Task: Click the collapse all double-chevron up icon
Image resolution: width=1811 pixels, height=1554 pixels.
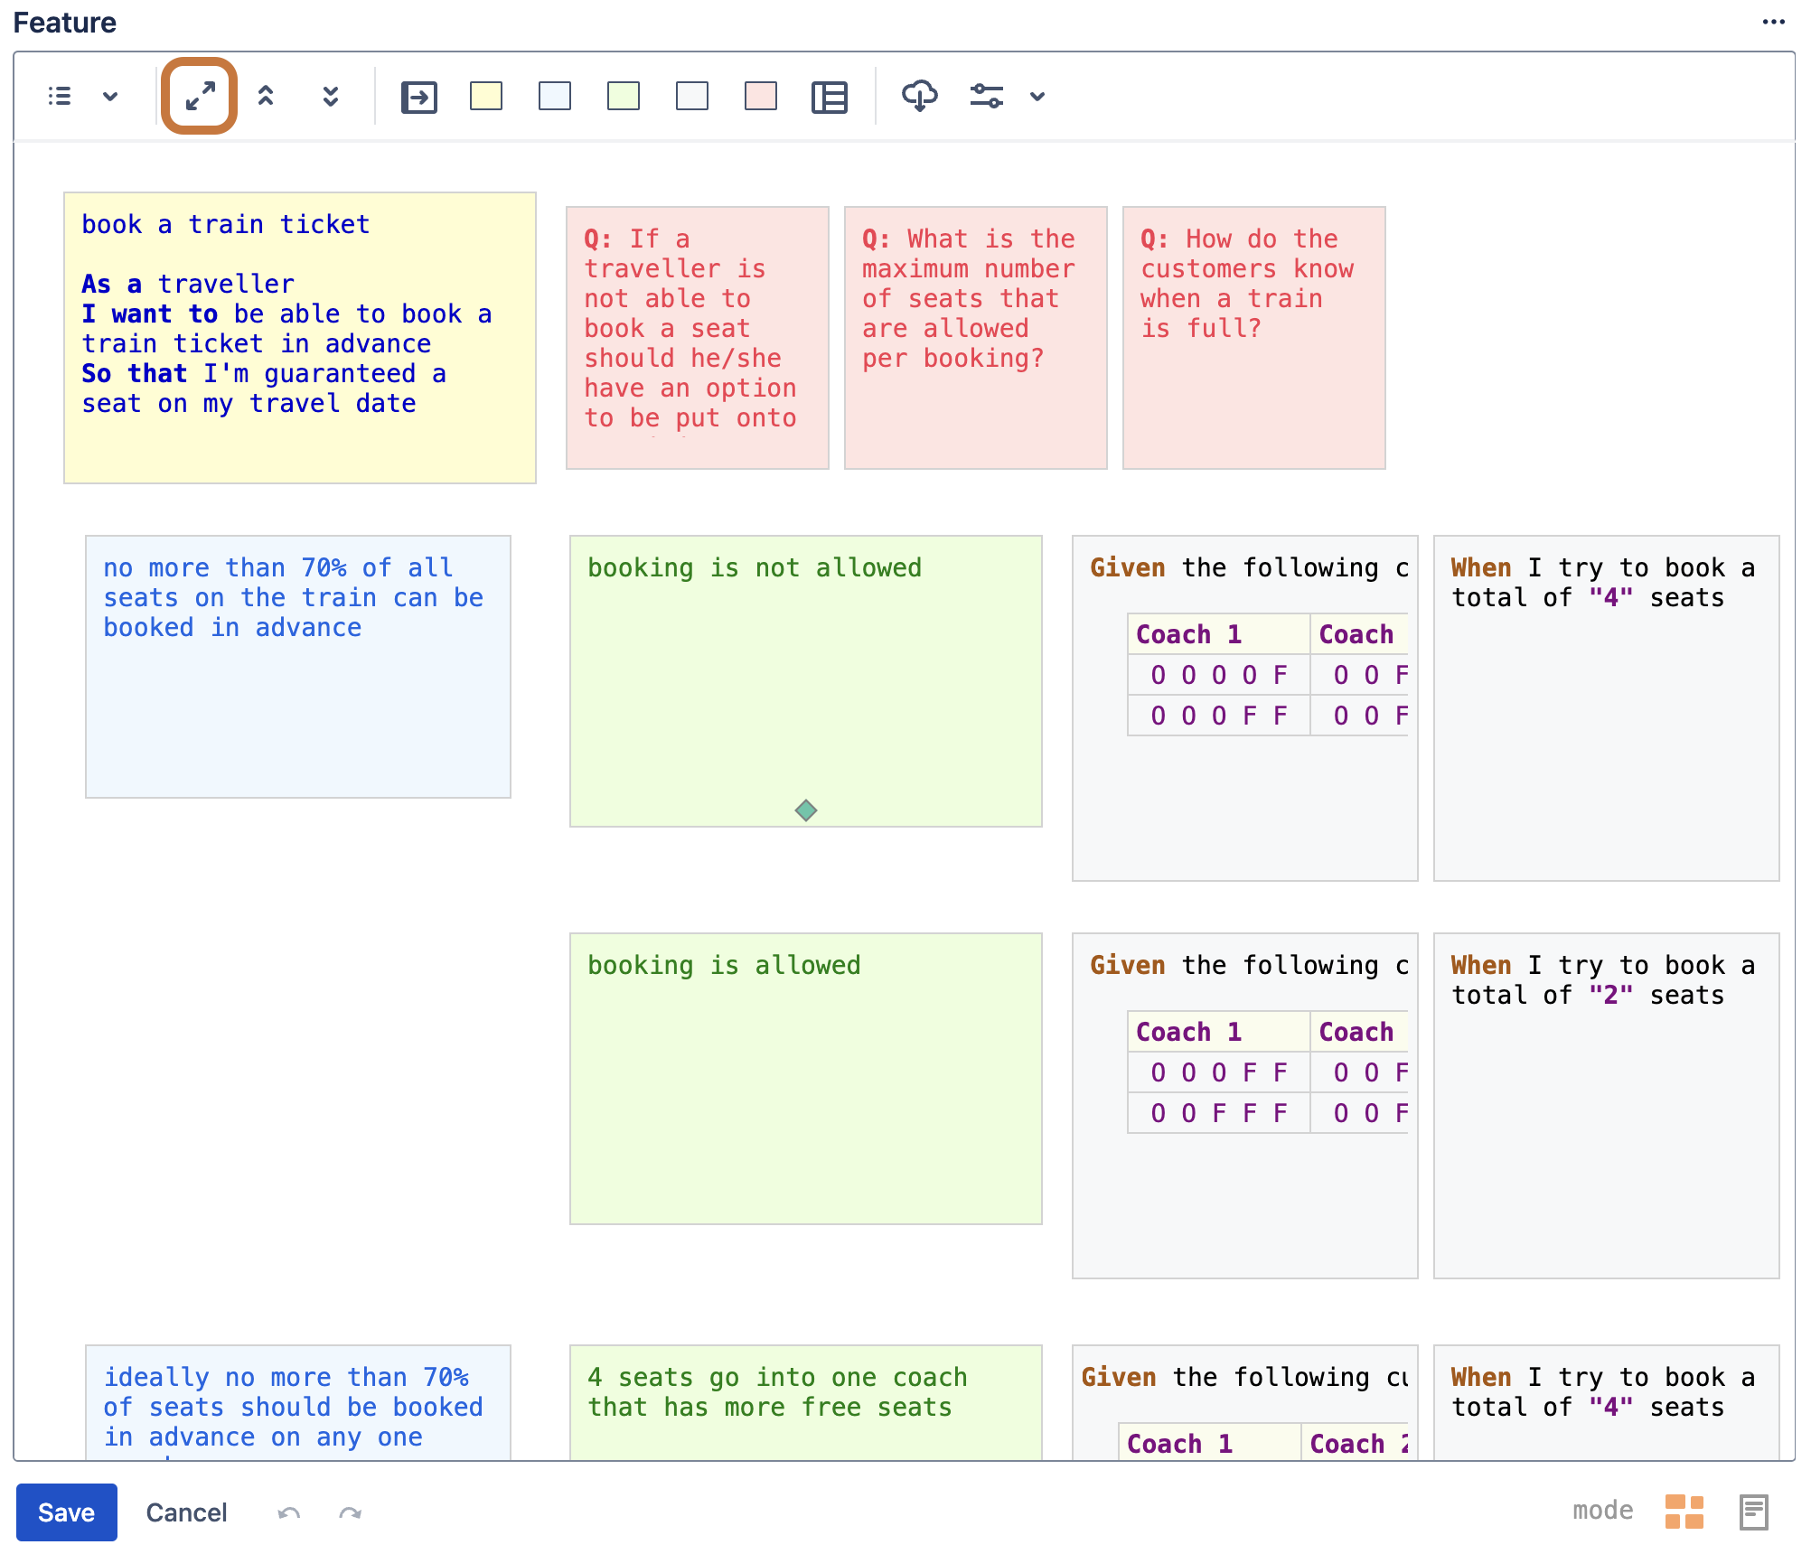Action: (266, 96)
